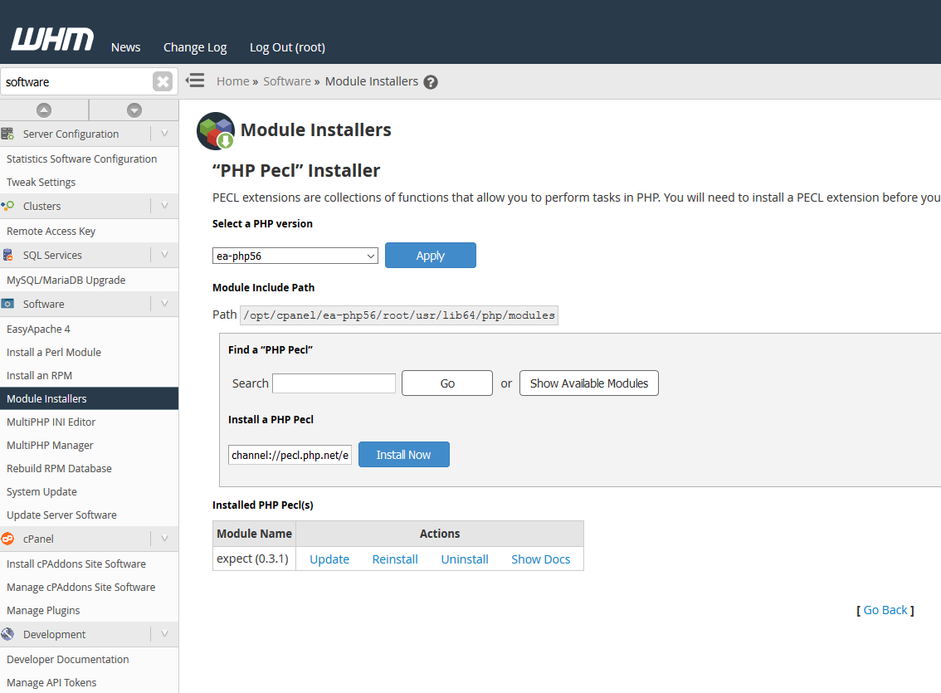The width and height of the screenshot is (941, 693).
Task: Select Module Installers in sidebar
Action: click(89, 398)
